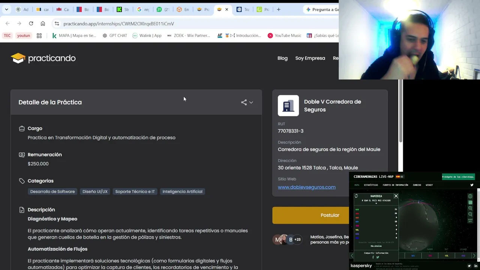Screen dimensions: 480x270
Task: Switch Kaspersky map to globe view
Action: pos(470,196)
